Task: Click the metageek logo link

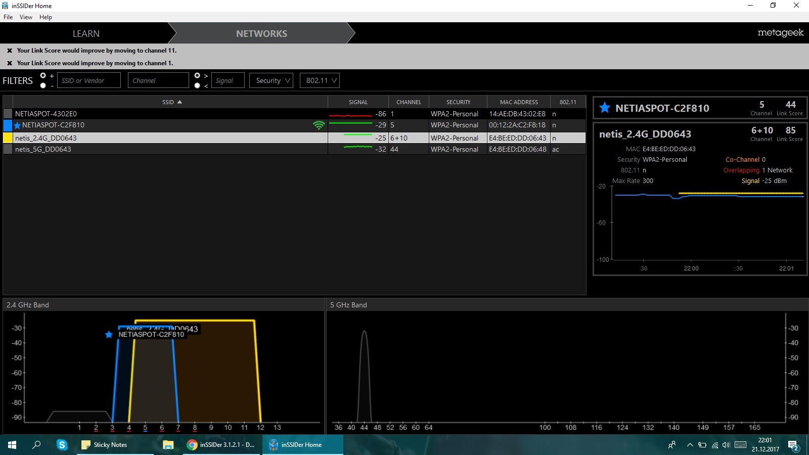Action: 780,32
